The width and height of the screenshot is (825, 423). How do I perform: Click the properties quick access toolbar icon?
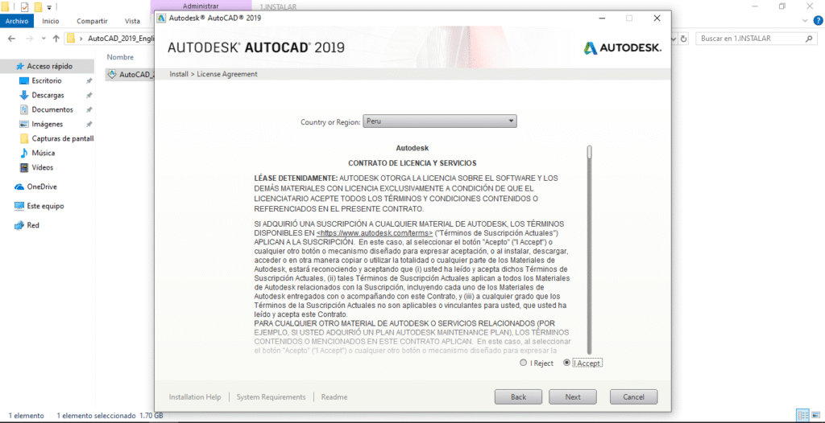click(x=24, y=6)
